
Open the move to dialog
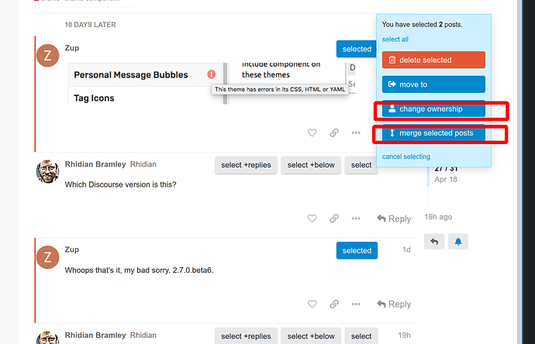433,84
